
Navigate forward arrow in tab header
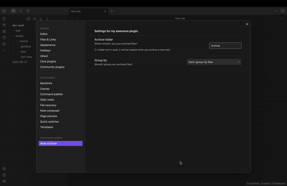pyautogui.click(x=77, y=19)
